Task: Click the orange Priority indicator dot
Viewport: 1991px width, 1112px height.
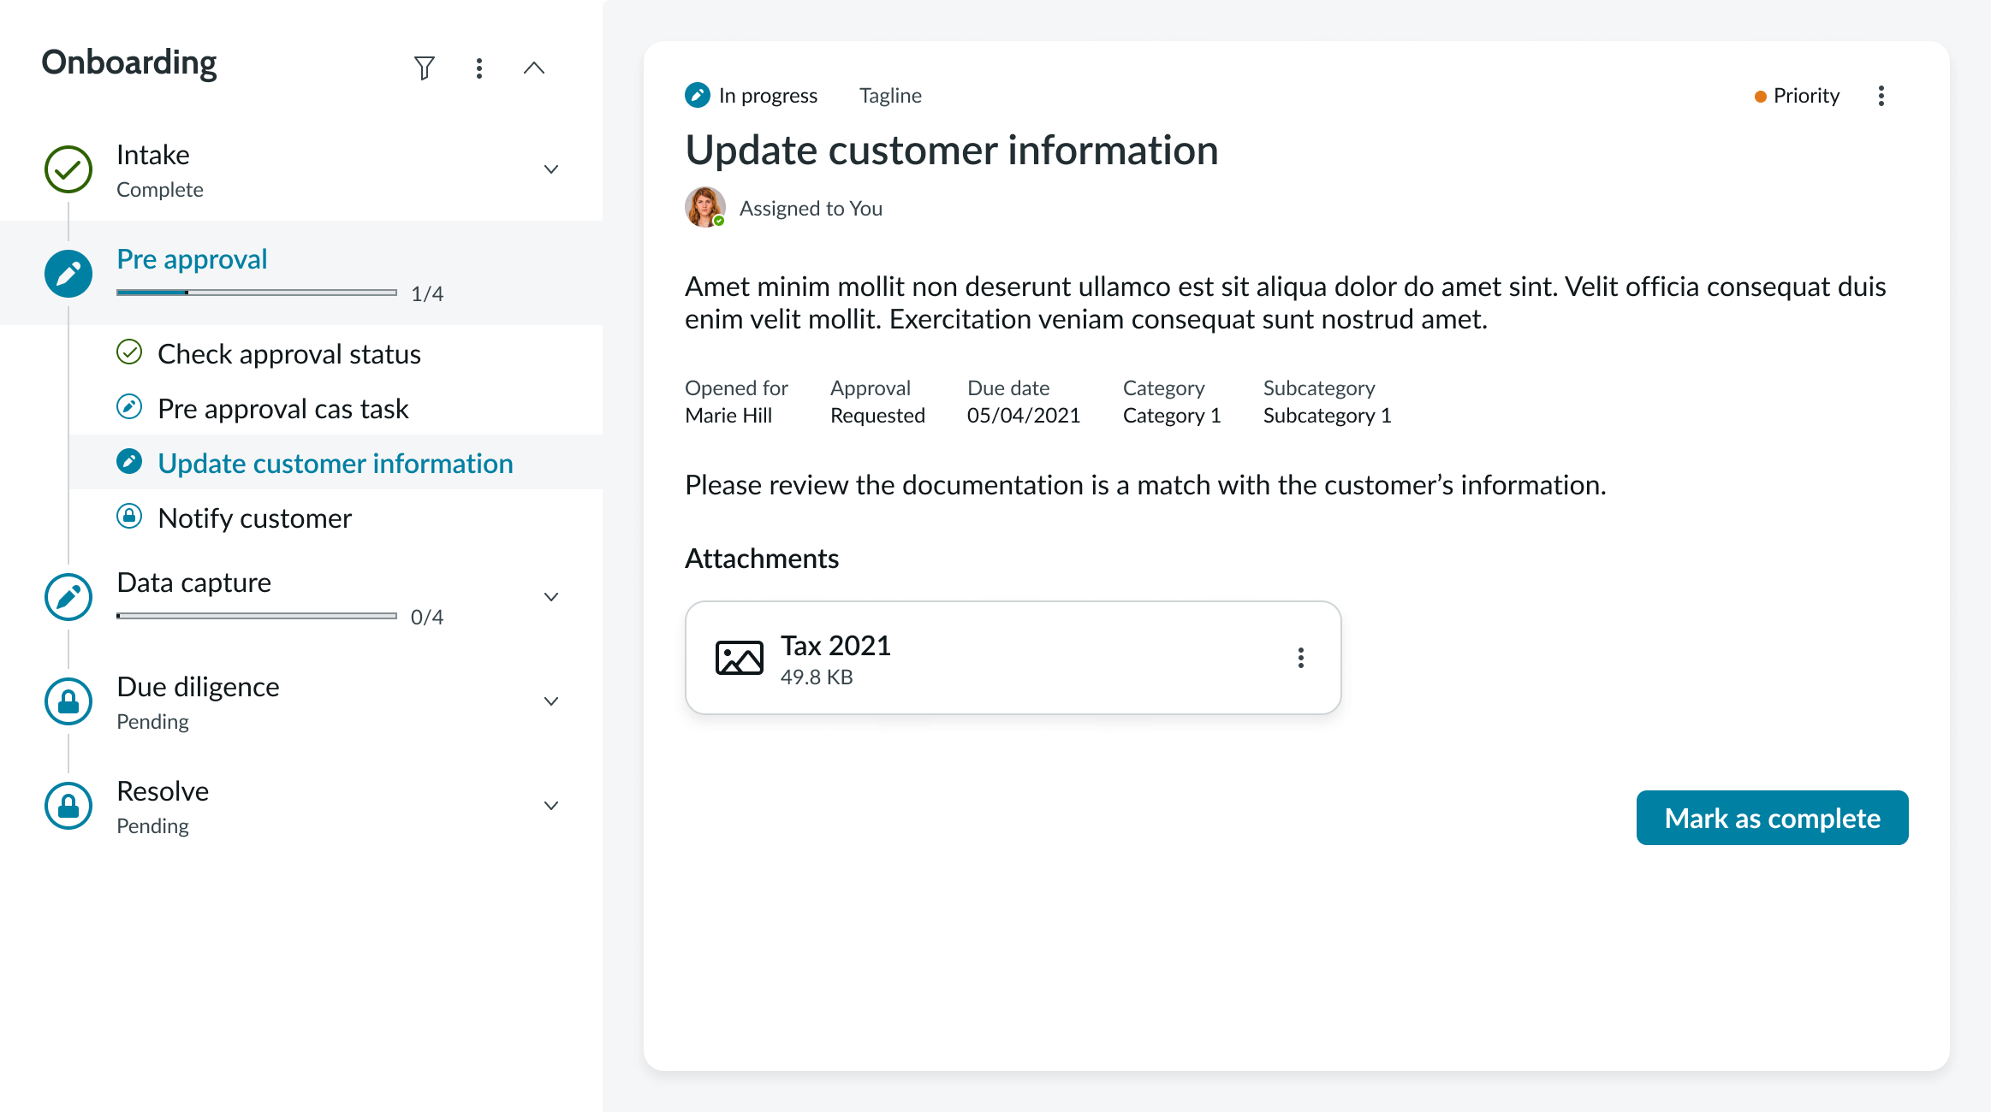Action: click(x=1761, y=97)
